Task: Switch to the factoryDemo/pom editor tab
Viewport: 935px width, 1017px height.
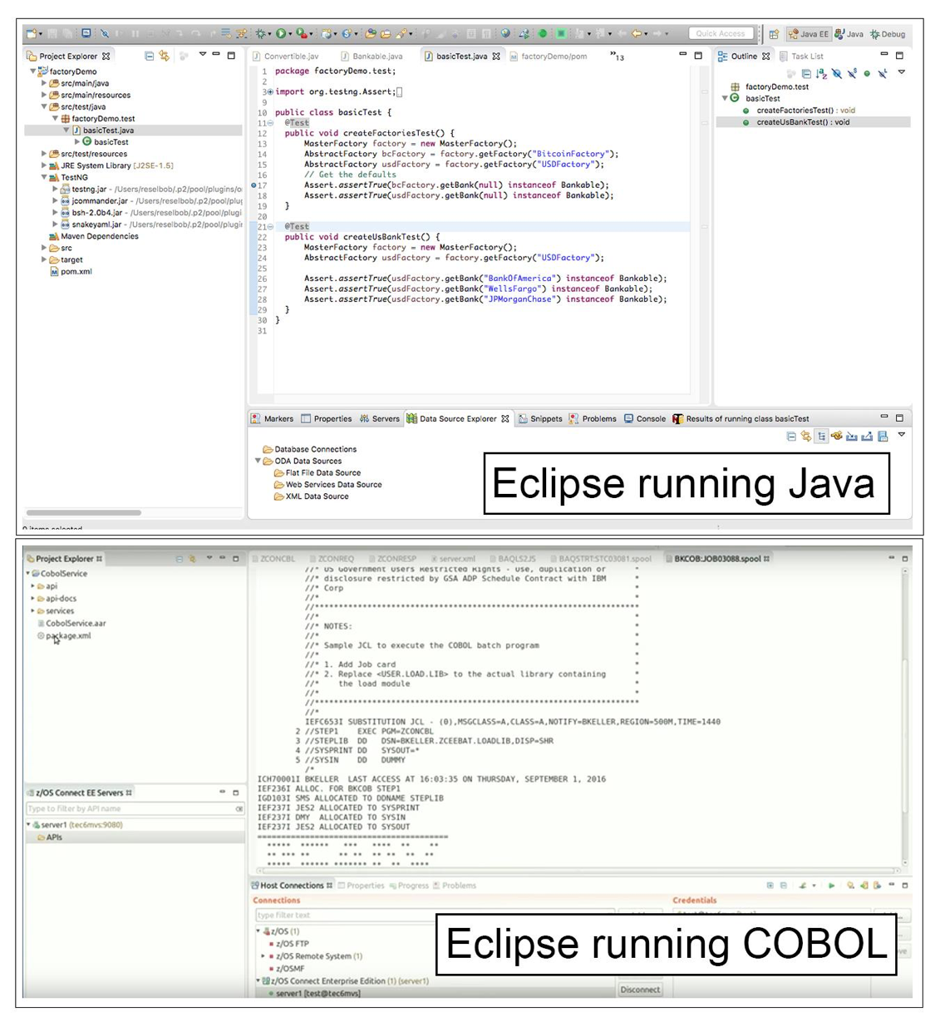Action: coord(549,57)
